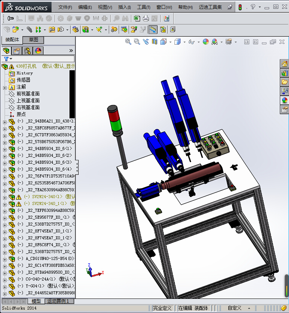Click the Help question mark icon

(253, 7)
